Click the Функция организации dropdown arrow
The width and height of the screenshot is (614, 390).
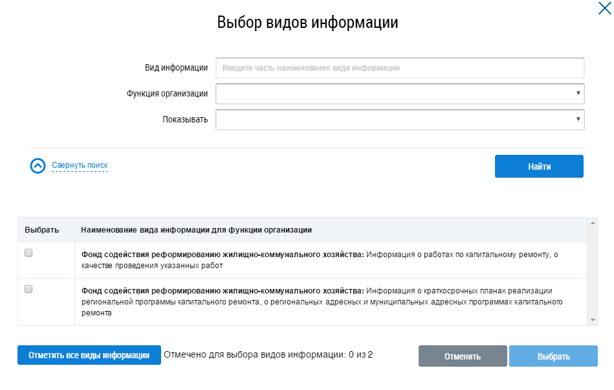point(578,93)
